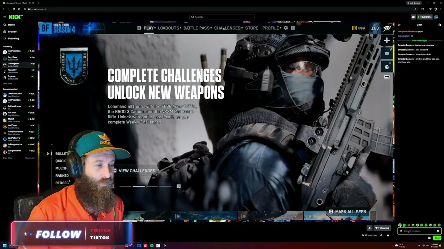Open a new browser tab
444x249 pixels.
38,3
